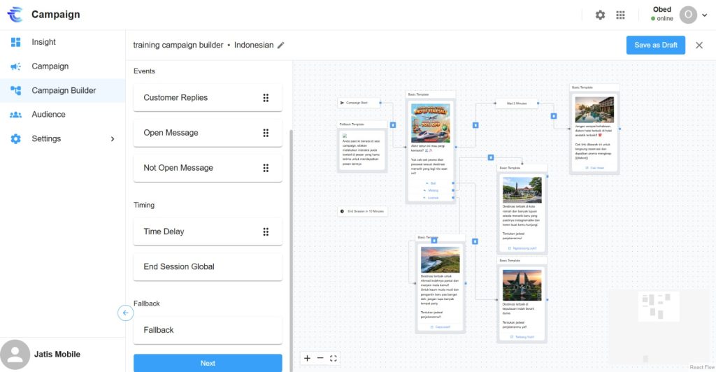Click the Bali reply button in the promo template
Image resolution: width=716 pixels, height=372 pixels.
coord(431,183)
